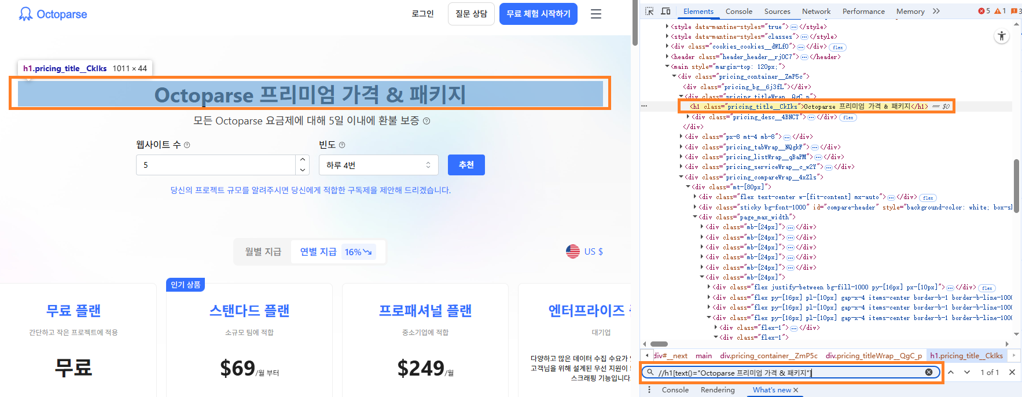This screenshot has width=1022, height=397.
Task: Click the 추천 button
Action: 466,165
